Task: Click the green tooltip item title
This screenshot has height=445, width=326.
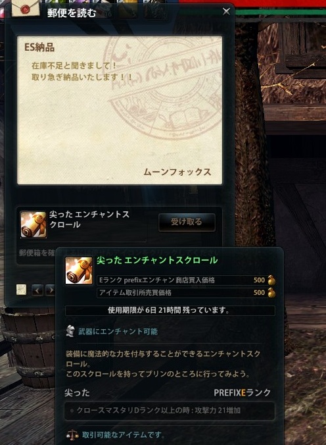Action: pyautogui.click(x=157, y=260)
